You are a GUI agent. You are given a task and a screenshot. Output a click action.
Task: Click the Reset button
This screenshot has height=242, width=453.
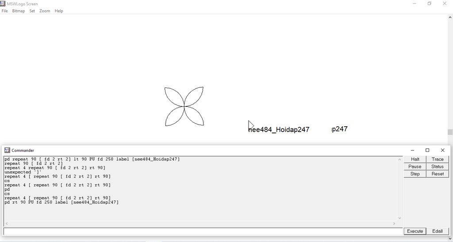point(438,174)
